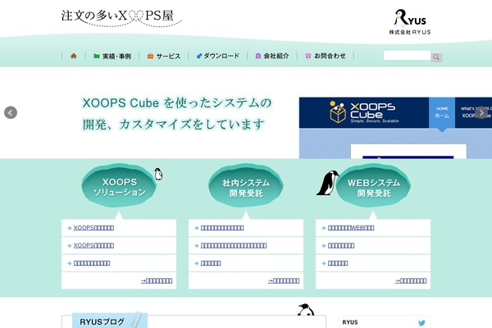Click the Twitter bird icon in RYUS box
The width and height of the screenshot is (492, 328).
(x=421, y=322)
